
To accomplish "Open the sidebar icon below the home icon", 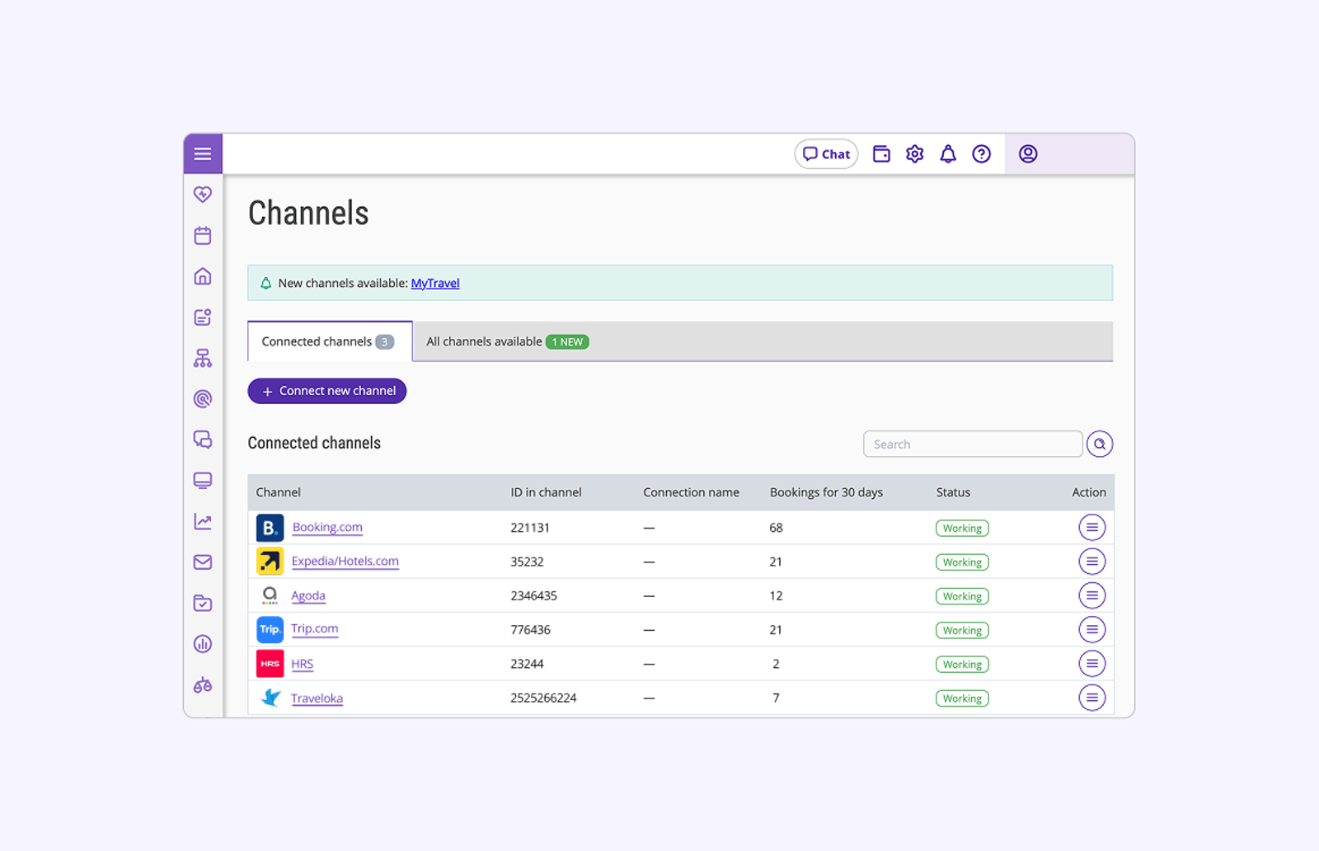I will pos(203,317).
